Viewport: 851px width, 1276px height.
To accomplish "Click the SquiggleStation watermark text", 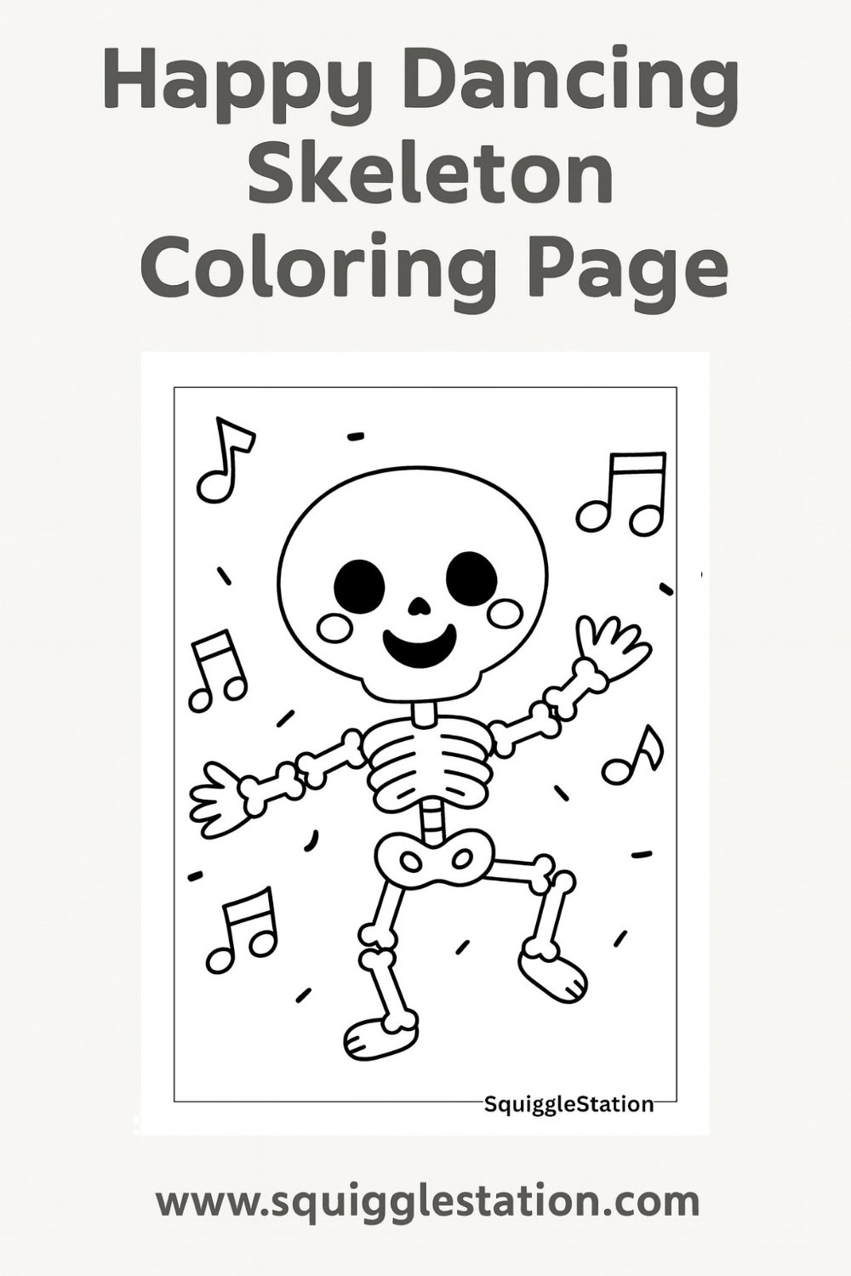I will pos(568,1104).
